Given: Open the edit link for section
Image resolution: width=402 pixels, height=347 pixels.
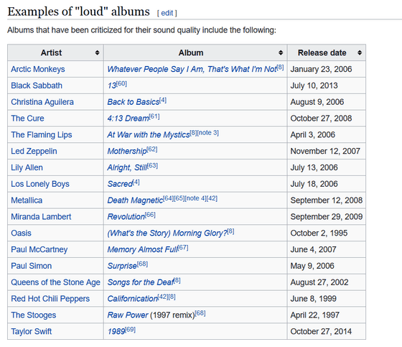Looking at the screenshot, I should (167, 13).
